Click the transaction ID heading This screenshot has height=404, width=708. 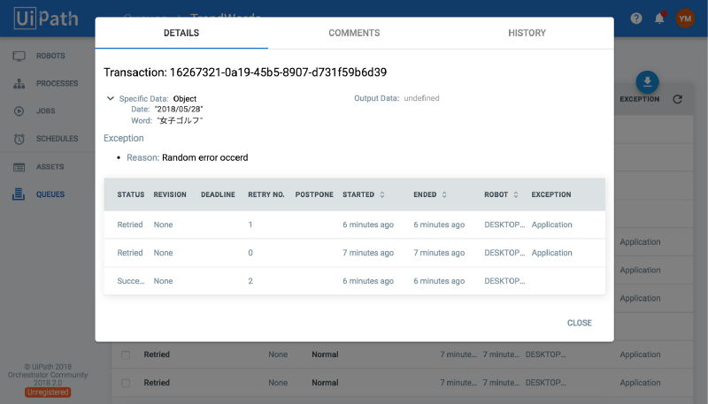click(245, 72)
